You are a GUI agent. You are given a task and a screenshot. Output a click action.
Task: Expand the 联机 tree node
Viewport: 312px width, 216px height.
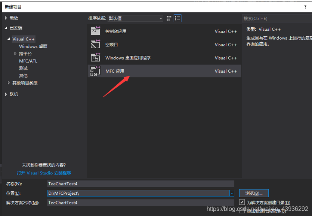click(6, 94)
